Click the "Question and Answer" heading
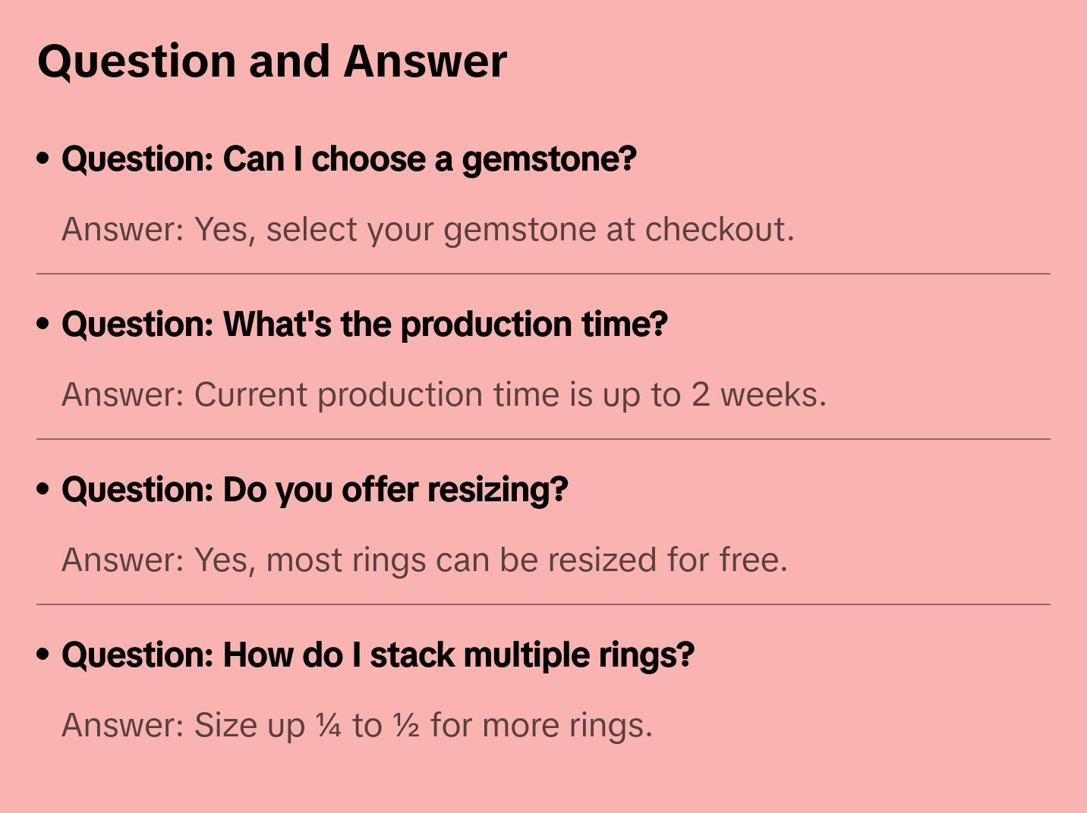The height and width of the screenshot is (813, 1087). (x=272, y=61)
